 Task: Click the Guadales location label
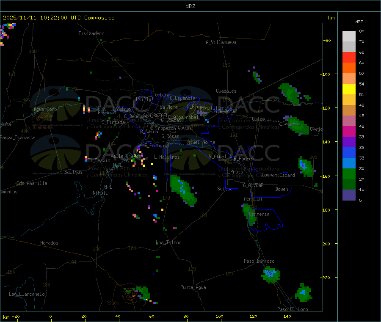pyautogui.click(x=226, y=91)
